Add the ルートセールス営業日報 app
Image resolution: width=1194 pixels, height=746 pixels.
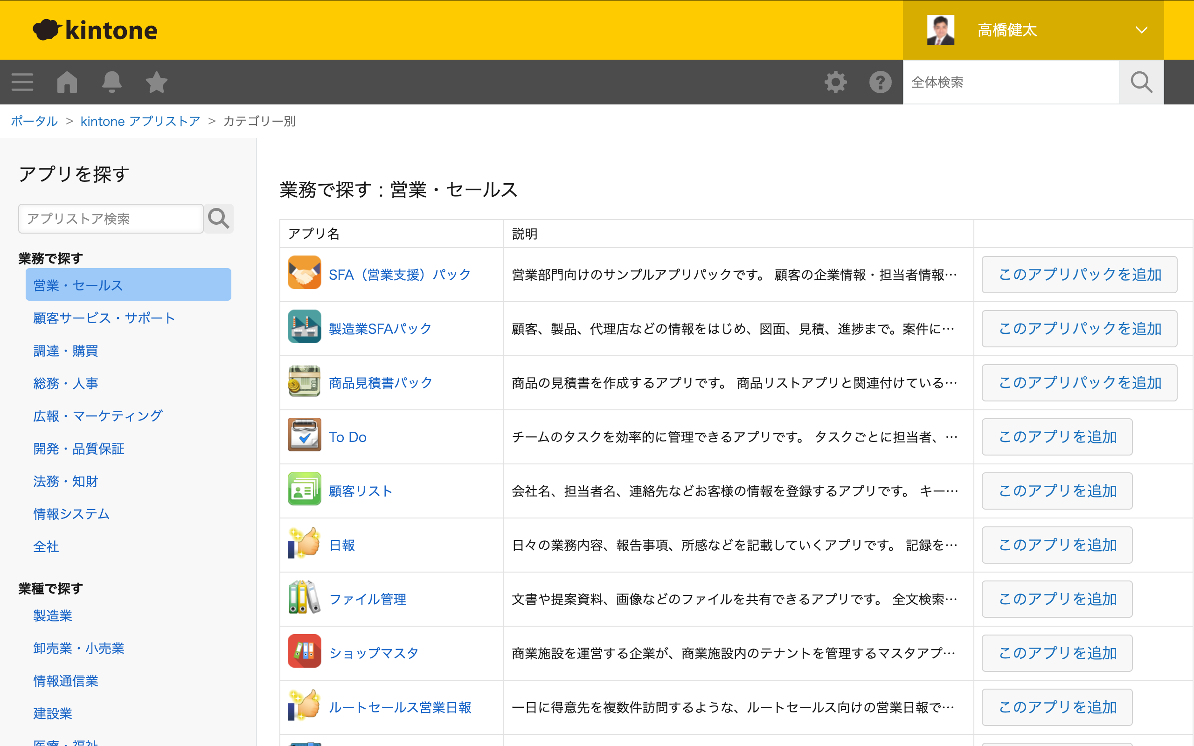(1057, 707)
